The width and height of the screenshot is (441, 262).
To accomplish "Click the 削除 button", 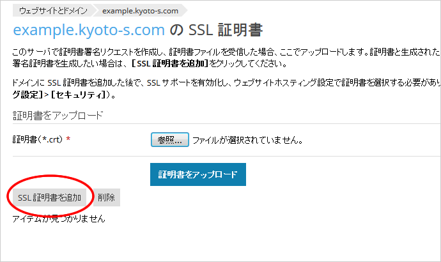I will pos(106,197).
